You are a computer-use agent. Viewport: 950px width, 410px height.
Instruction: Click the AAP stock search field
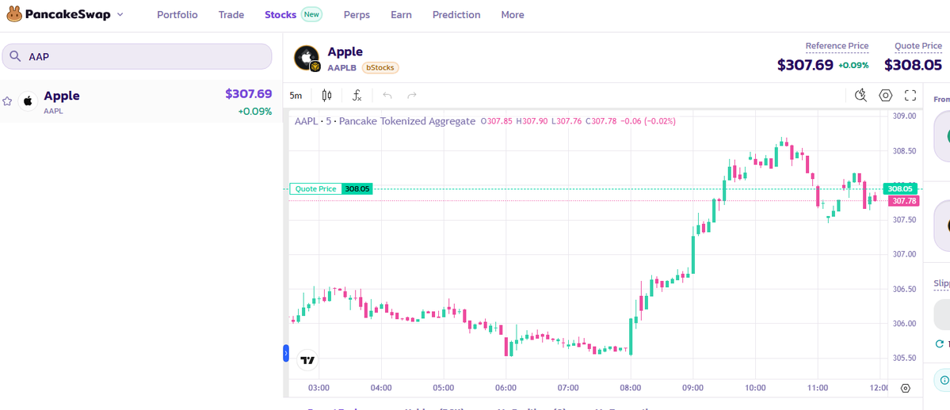(x=137, y=56)
